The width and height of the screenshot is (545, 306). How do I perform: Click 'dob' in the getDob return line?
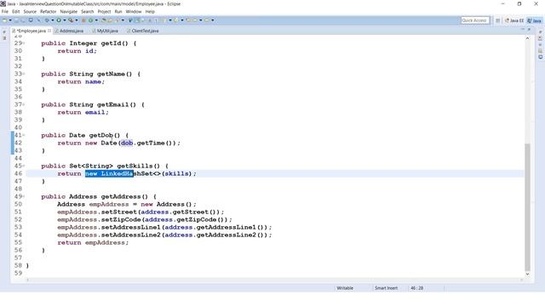pyautogui.click(x=127, y=143)
